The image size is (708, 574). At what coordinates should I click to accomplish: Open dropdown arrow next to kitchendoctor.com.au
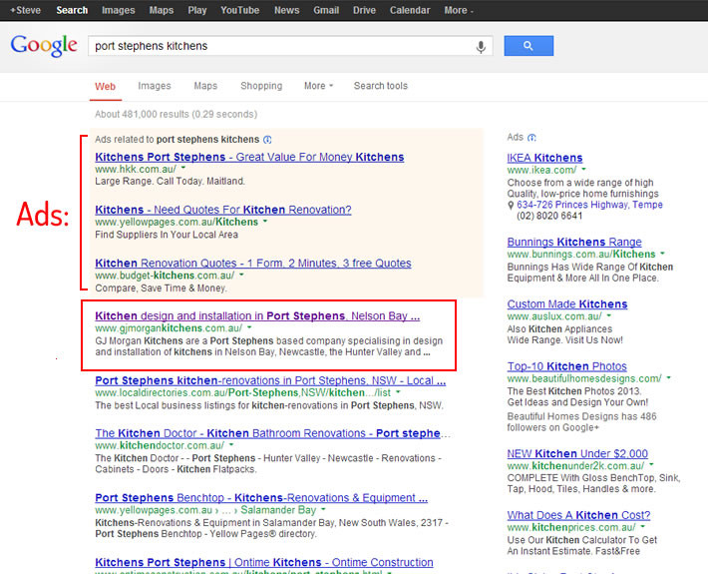[231, 445]
